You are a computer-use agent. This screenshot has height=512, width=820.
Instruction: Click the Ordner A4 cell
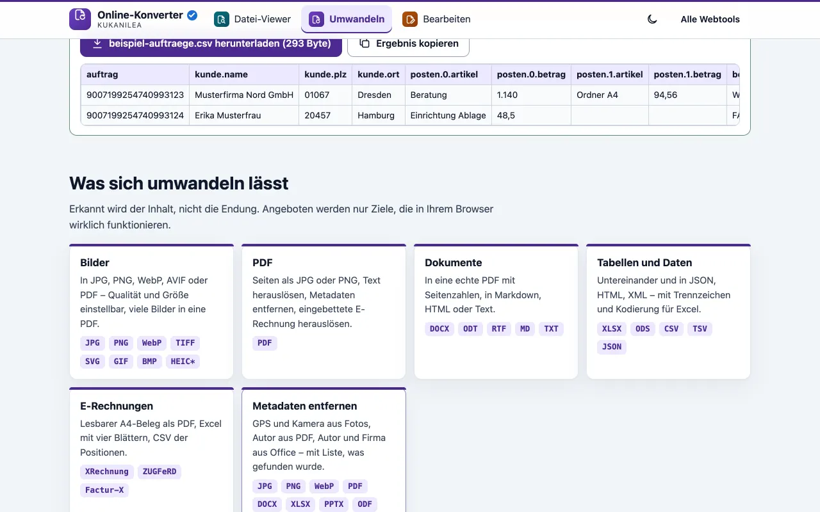pos(609,95)
